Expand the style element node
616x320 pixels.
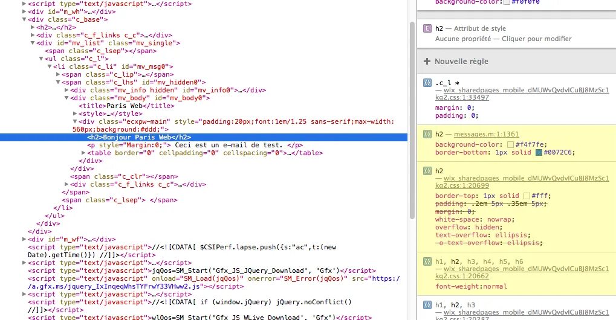74,114
